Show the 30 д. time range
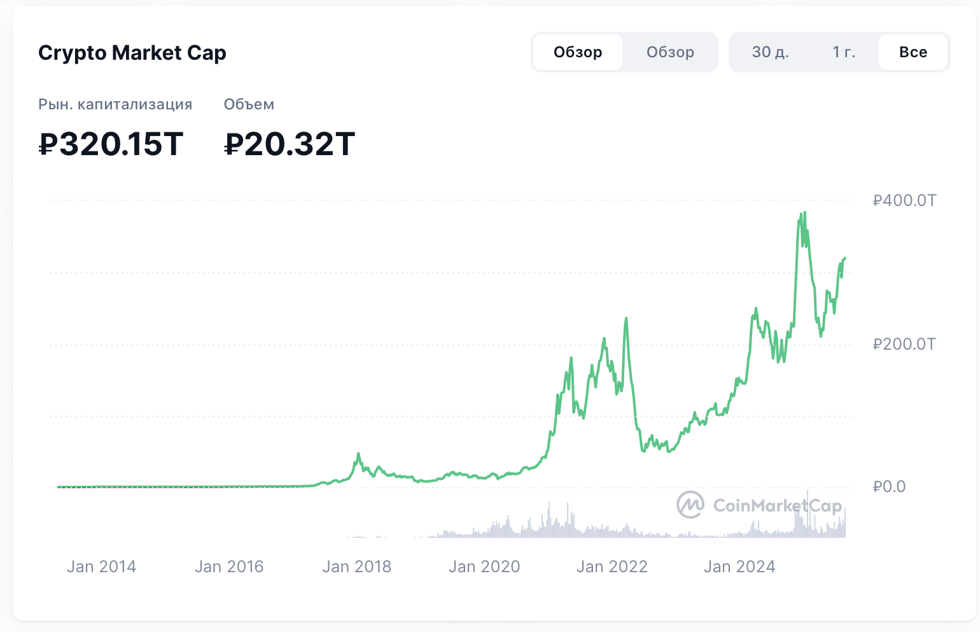 [x=770, y=52]
